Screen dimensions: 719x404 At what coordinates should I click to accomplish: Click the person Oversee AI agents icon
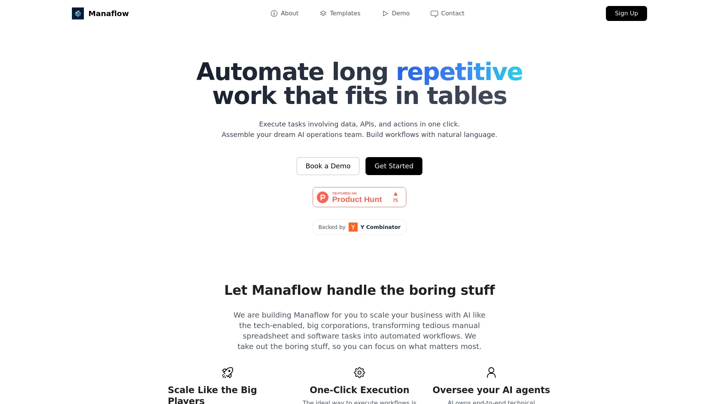[491, 372]
